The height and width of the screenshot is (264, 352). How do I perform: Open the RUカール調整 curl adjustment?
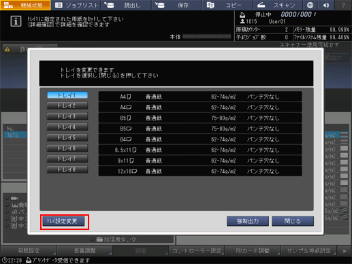click(x=253, y=250)
